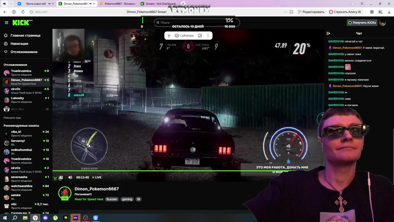Bookmark the page with the bookmark icon
394x222 pixels.
[x=291, y=12]
